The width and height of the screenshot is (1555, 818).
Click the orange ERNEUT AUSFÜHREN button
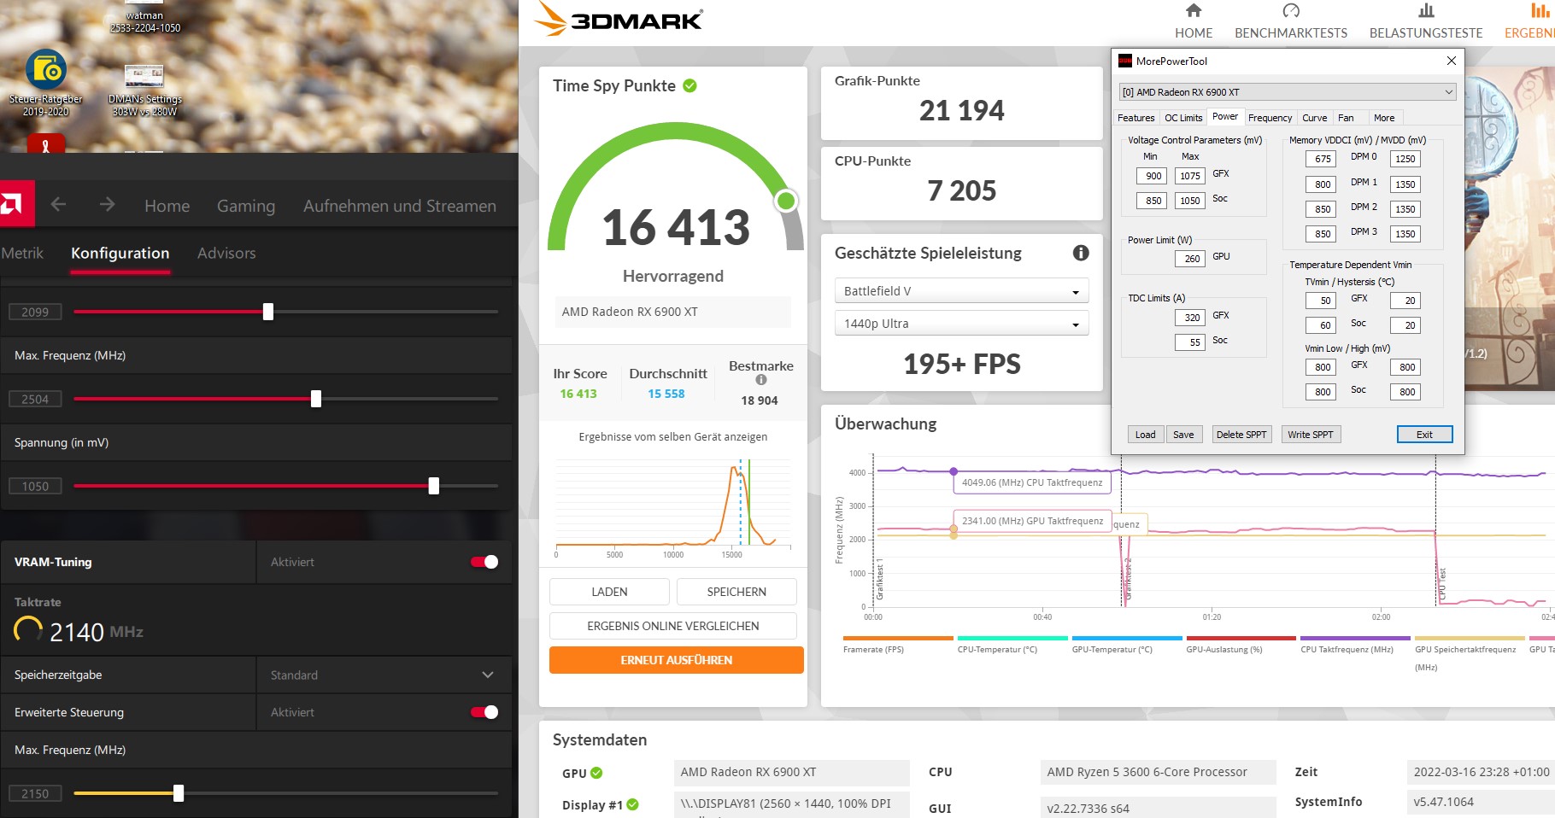point(677,660)
